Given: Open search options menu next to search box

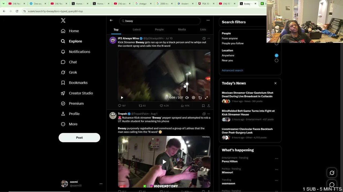Looking at the screenshot, I should click(208, 20).
